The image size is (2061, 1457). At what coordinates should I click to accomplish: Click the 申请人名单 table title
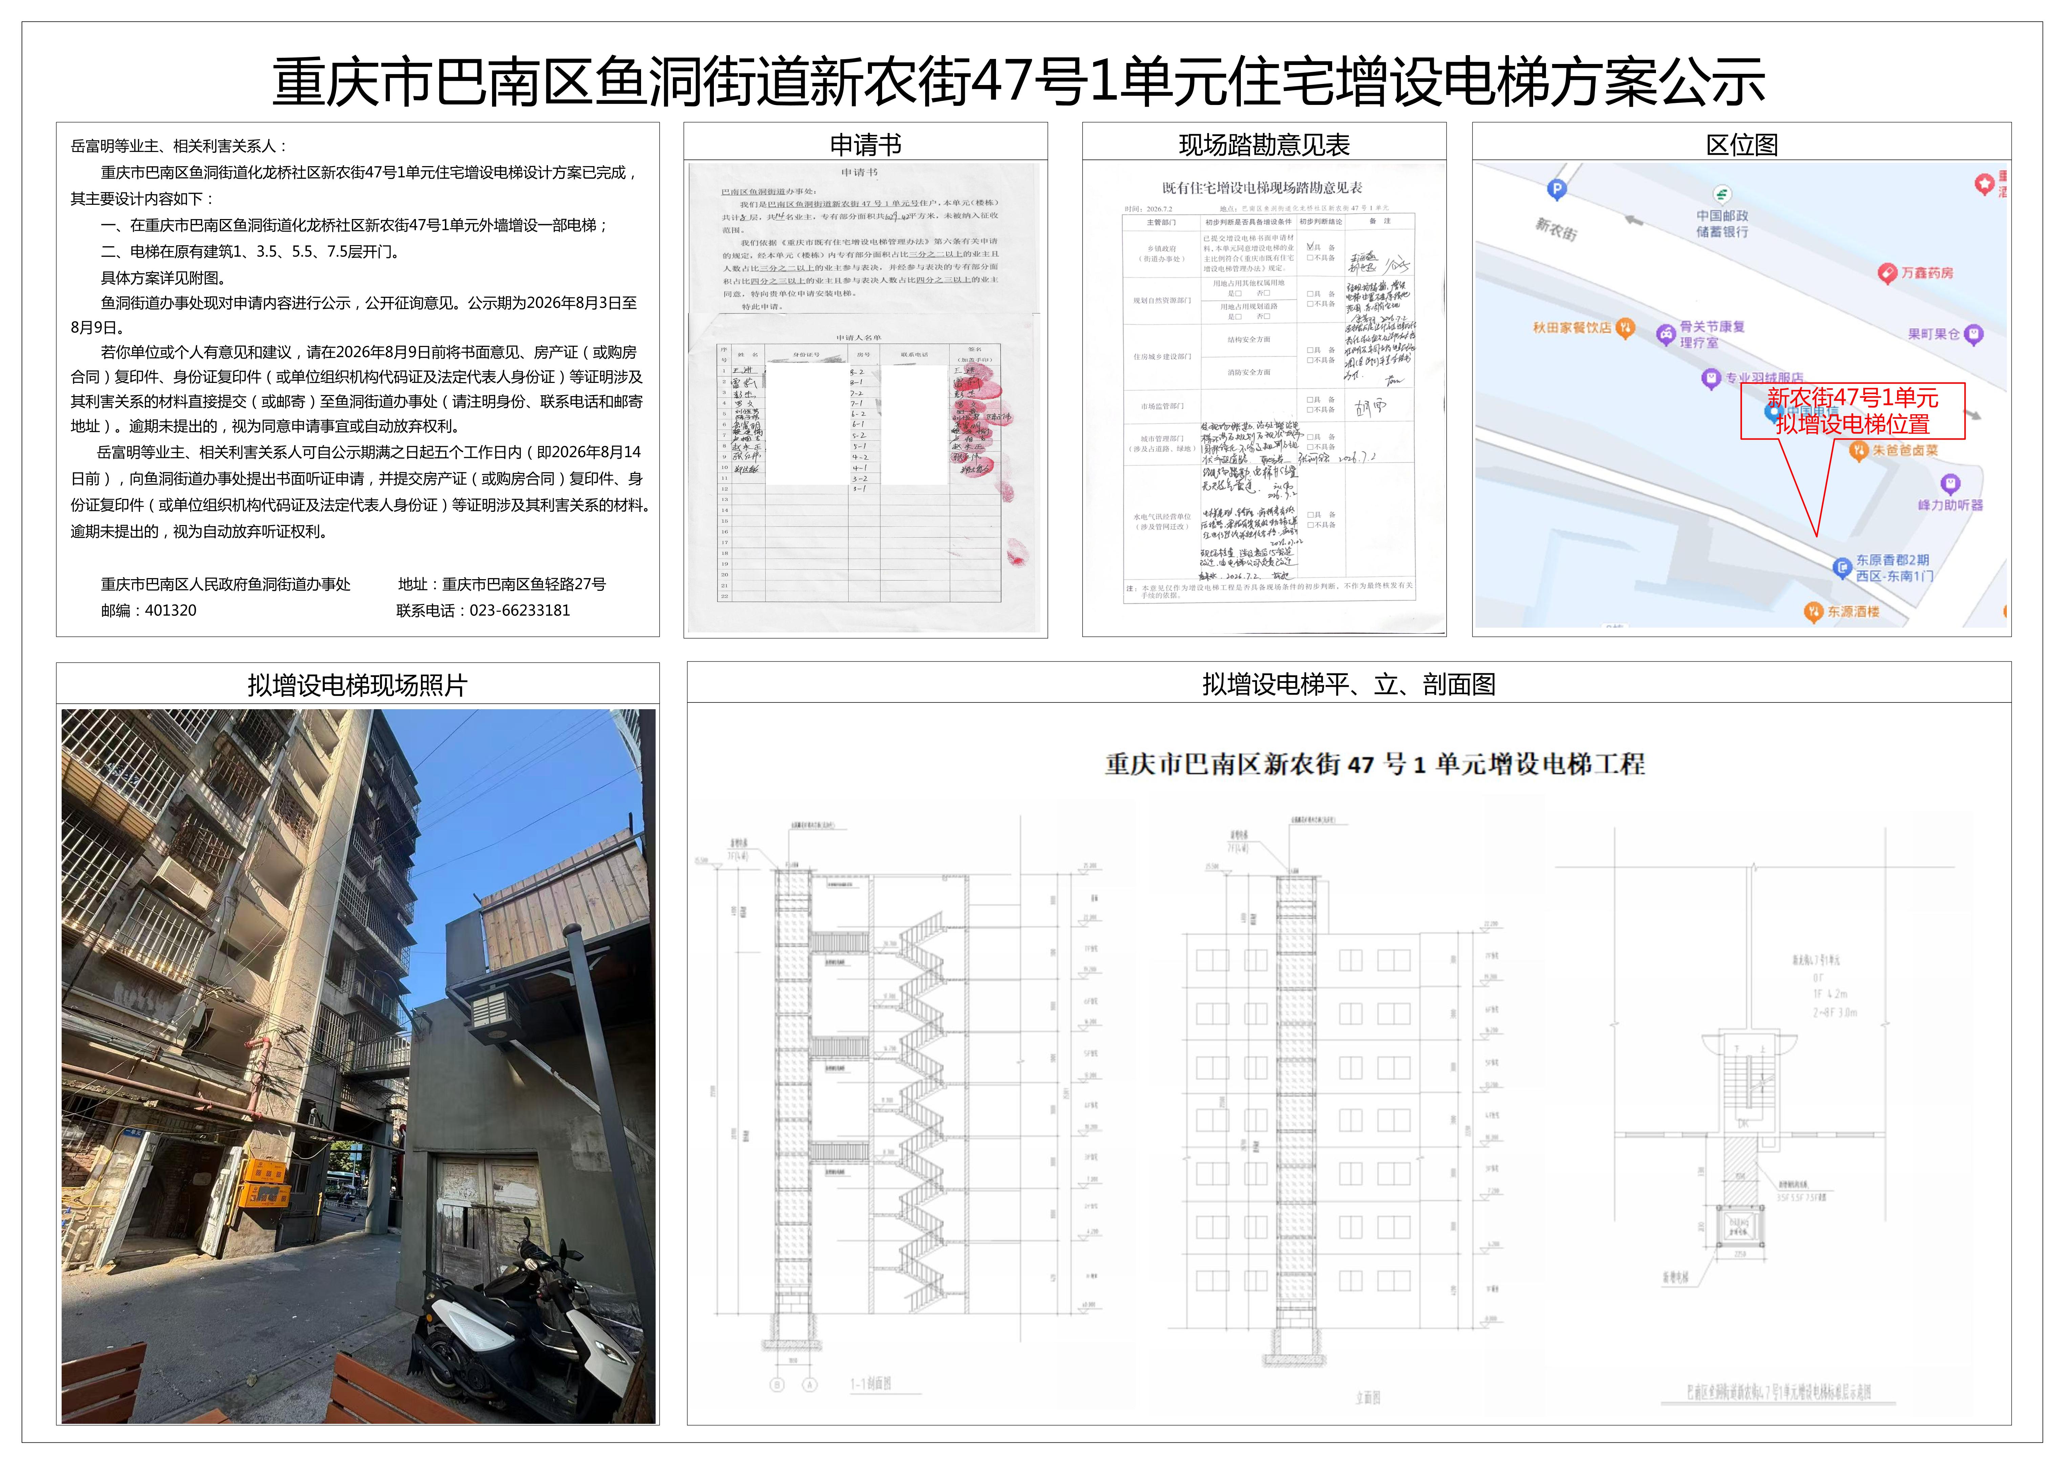click(859, 338)
